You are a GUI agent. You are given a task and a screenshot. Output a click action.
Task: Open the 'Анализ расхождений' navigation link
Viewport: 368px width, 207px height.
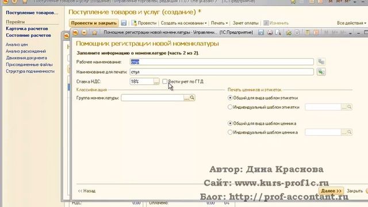click(x=26, y=51)
